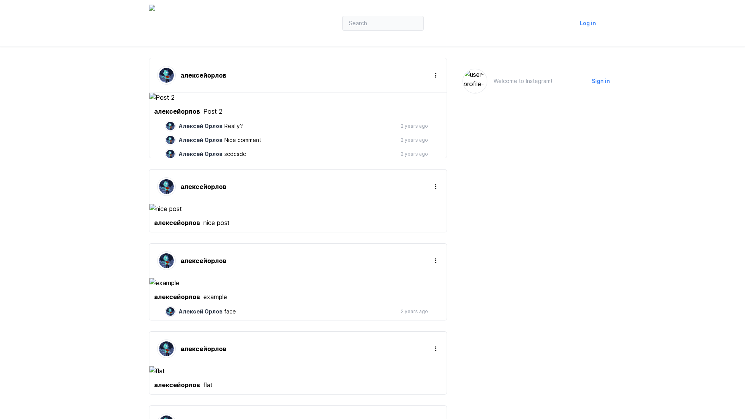
Task: Click the Log in link
Action: click(587, 23)
